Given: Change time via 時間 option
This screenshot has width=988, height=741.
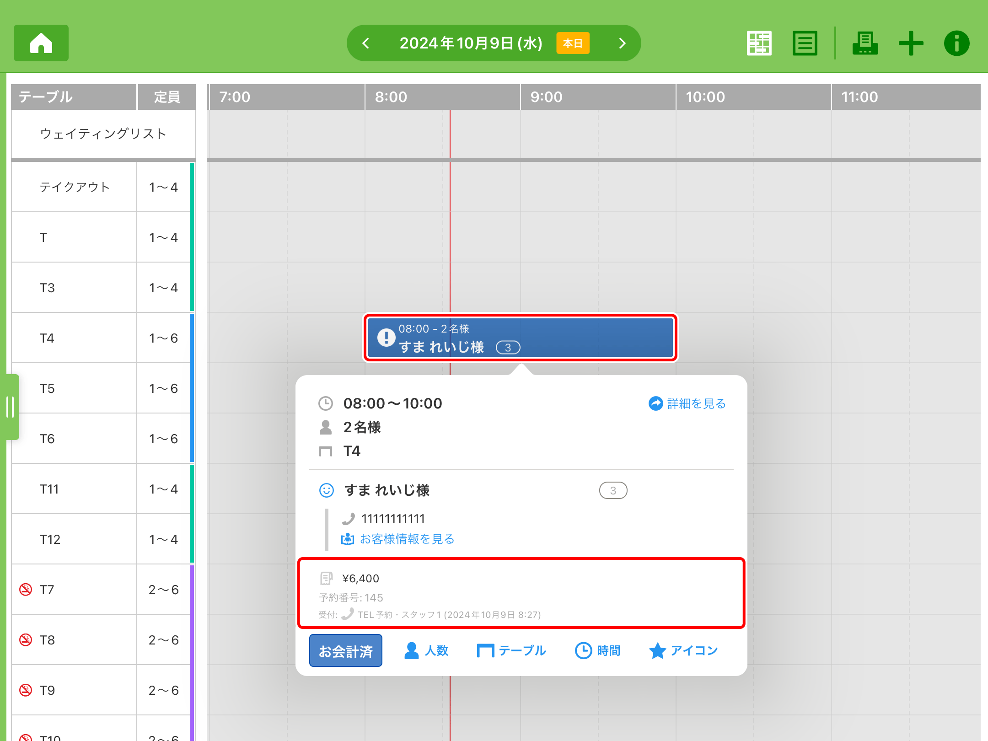Looking at the screenshot, I should pos(598,650).
